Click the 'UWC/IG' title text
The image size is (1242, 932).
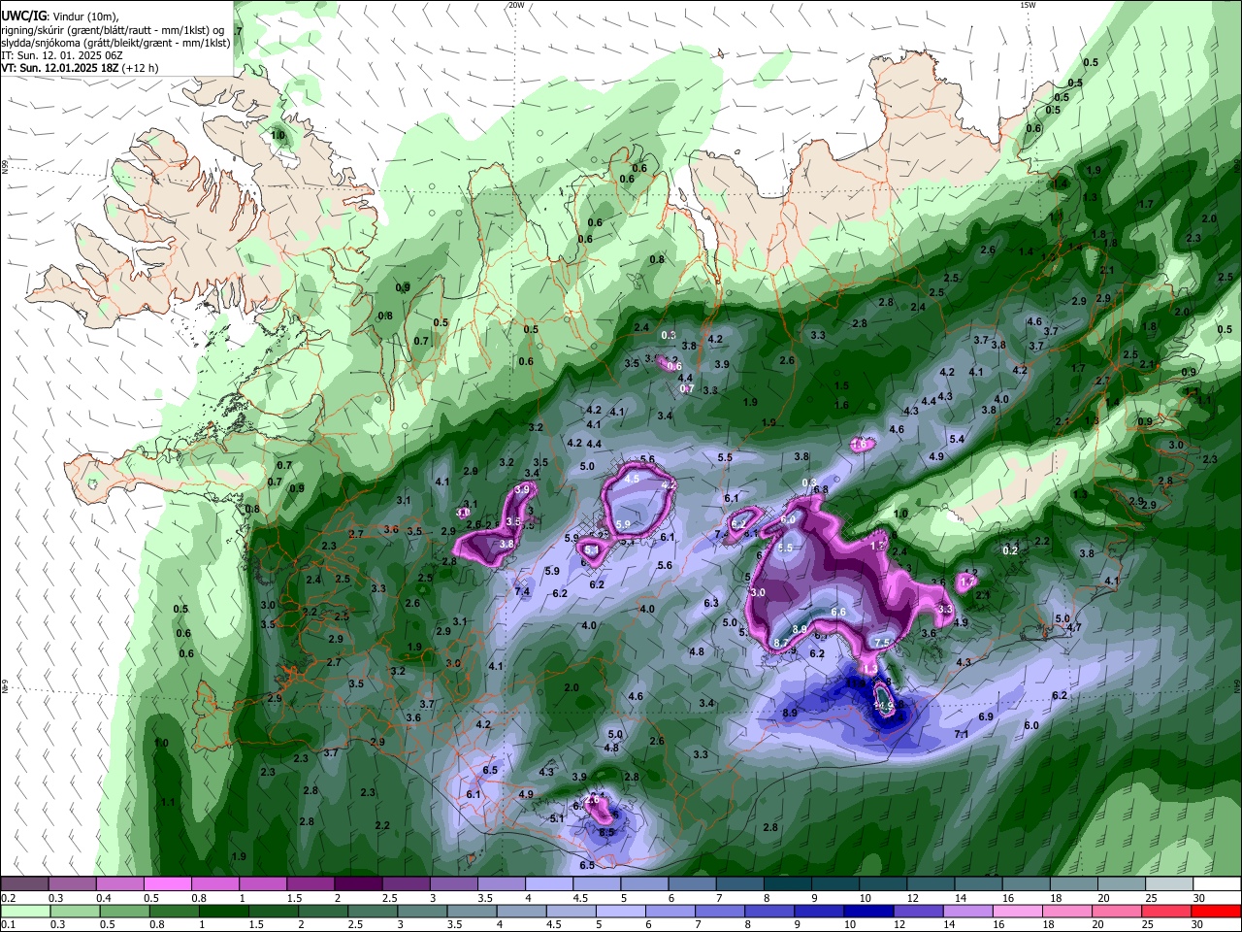[x=23, y=16]
